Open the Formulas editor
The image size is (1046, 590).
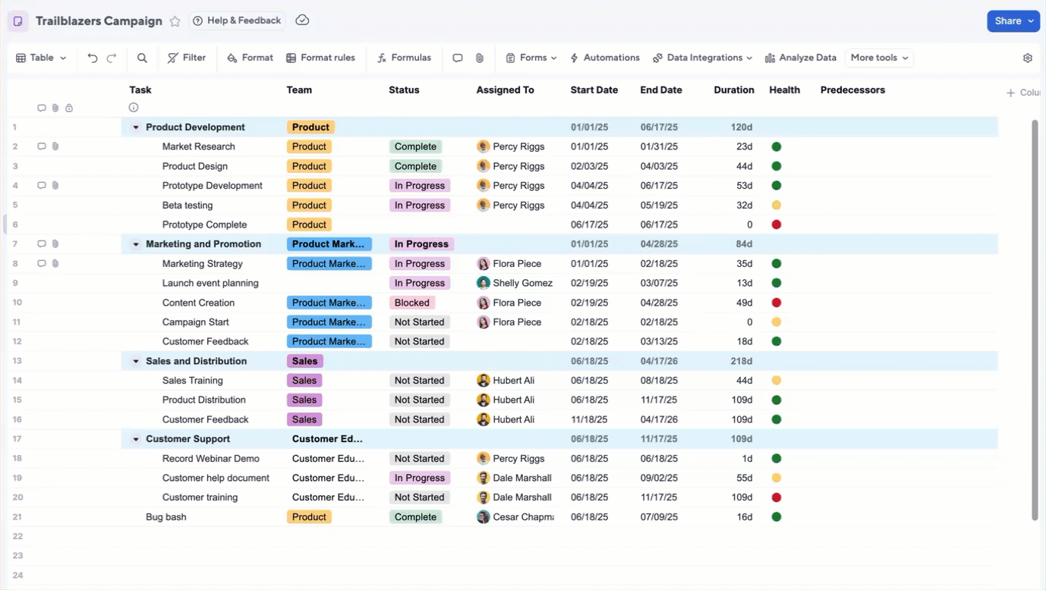[404, 57]
